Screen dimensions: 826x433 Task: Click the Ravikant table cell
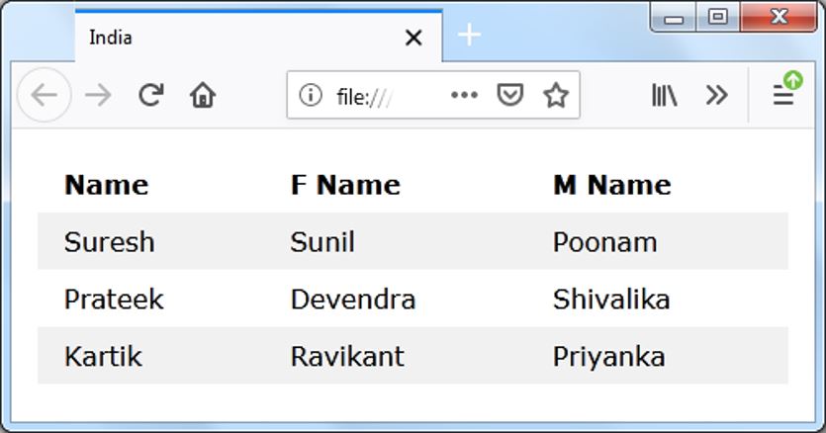click(x=346, y=356)
